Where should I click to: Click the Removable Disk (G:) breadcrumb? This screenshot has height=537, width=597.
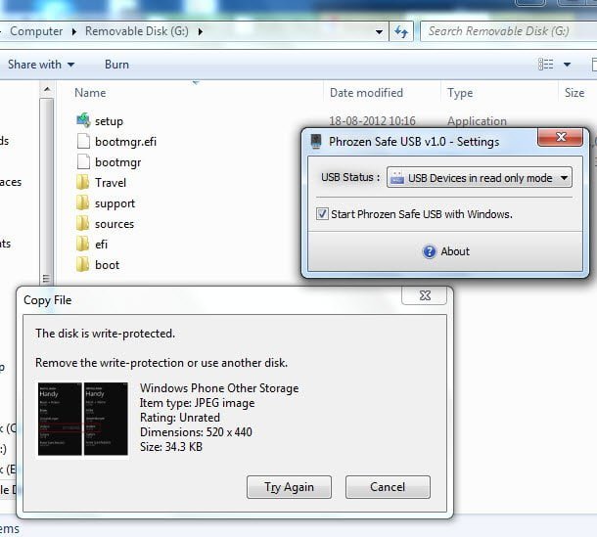pyautogui.click(x=137, y=31)
